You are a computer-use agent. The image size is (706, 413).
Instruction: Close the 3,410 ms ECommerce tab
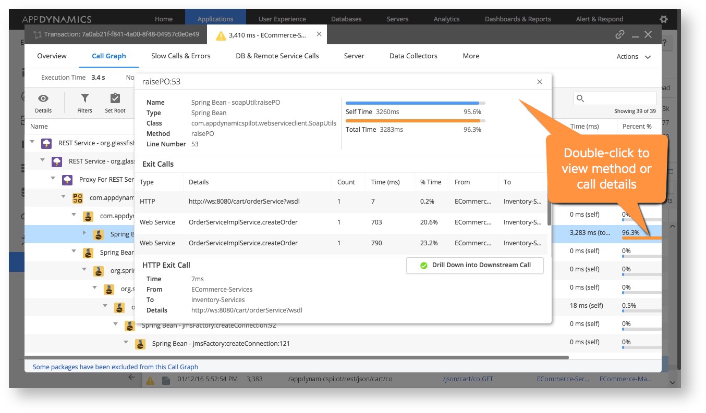(319, 34)
